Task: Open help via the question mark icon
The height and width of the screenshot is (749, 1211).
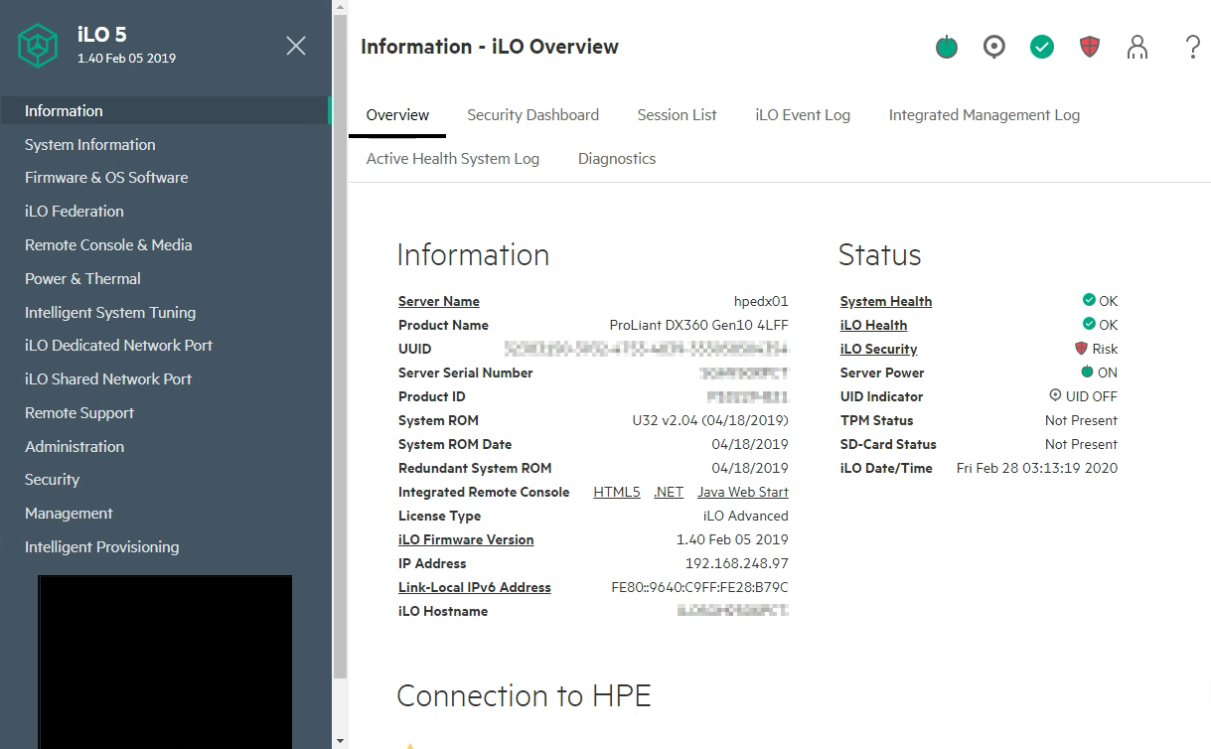Action: pyautogui.click(x=1193, y=47)
